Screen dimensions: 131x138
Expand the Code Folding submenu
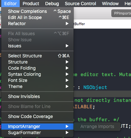coord(37,68)
